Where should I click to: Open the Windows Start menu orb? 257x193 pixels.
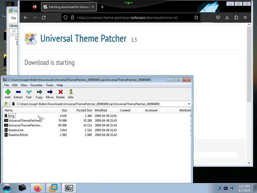(x=7, y=188)
